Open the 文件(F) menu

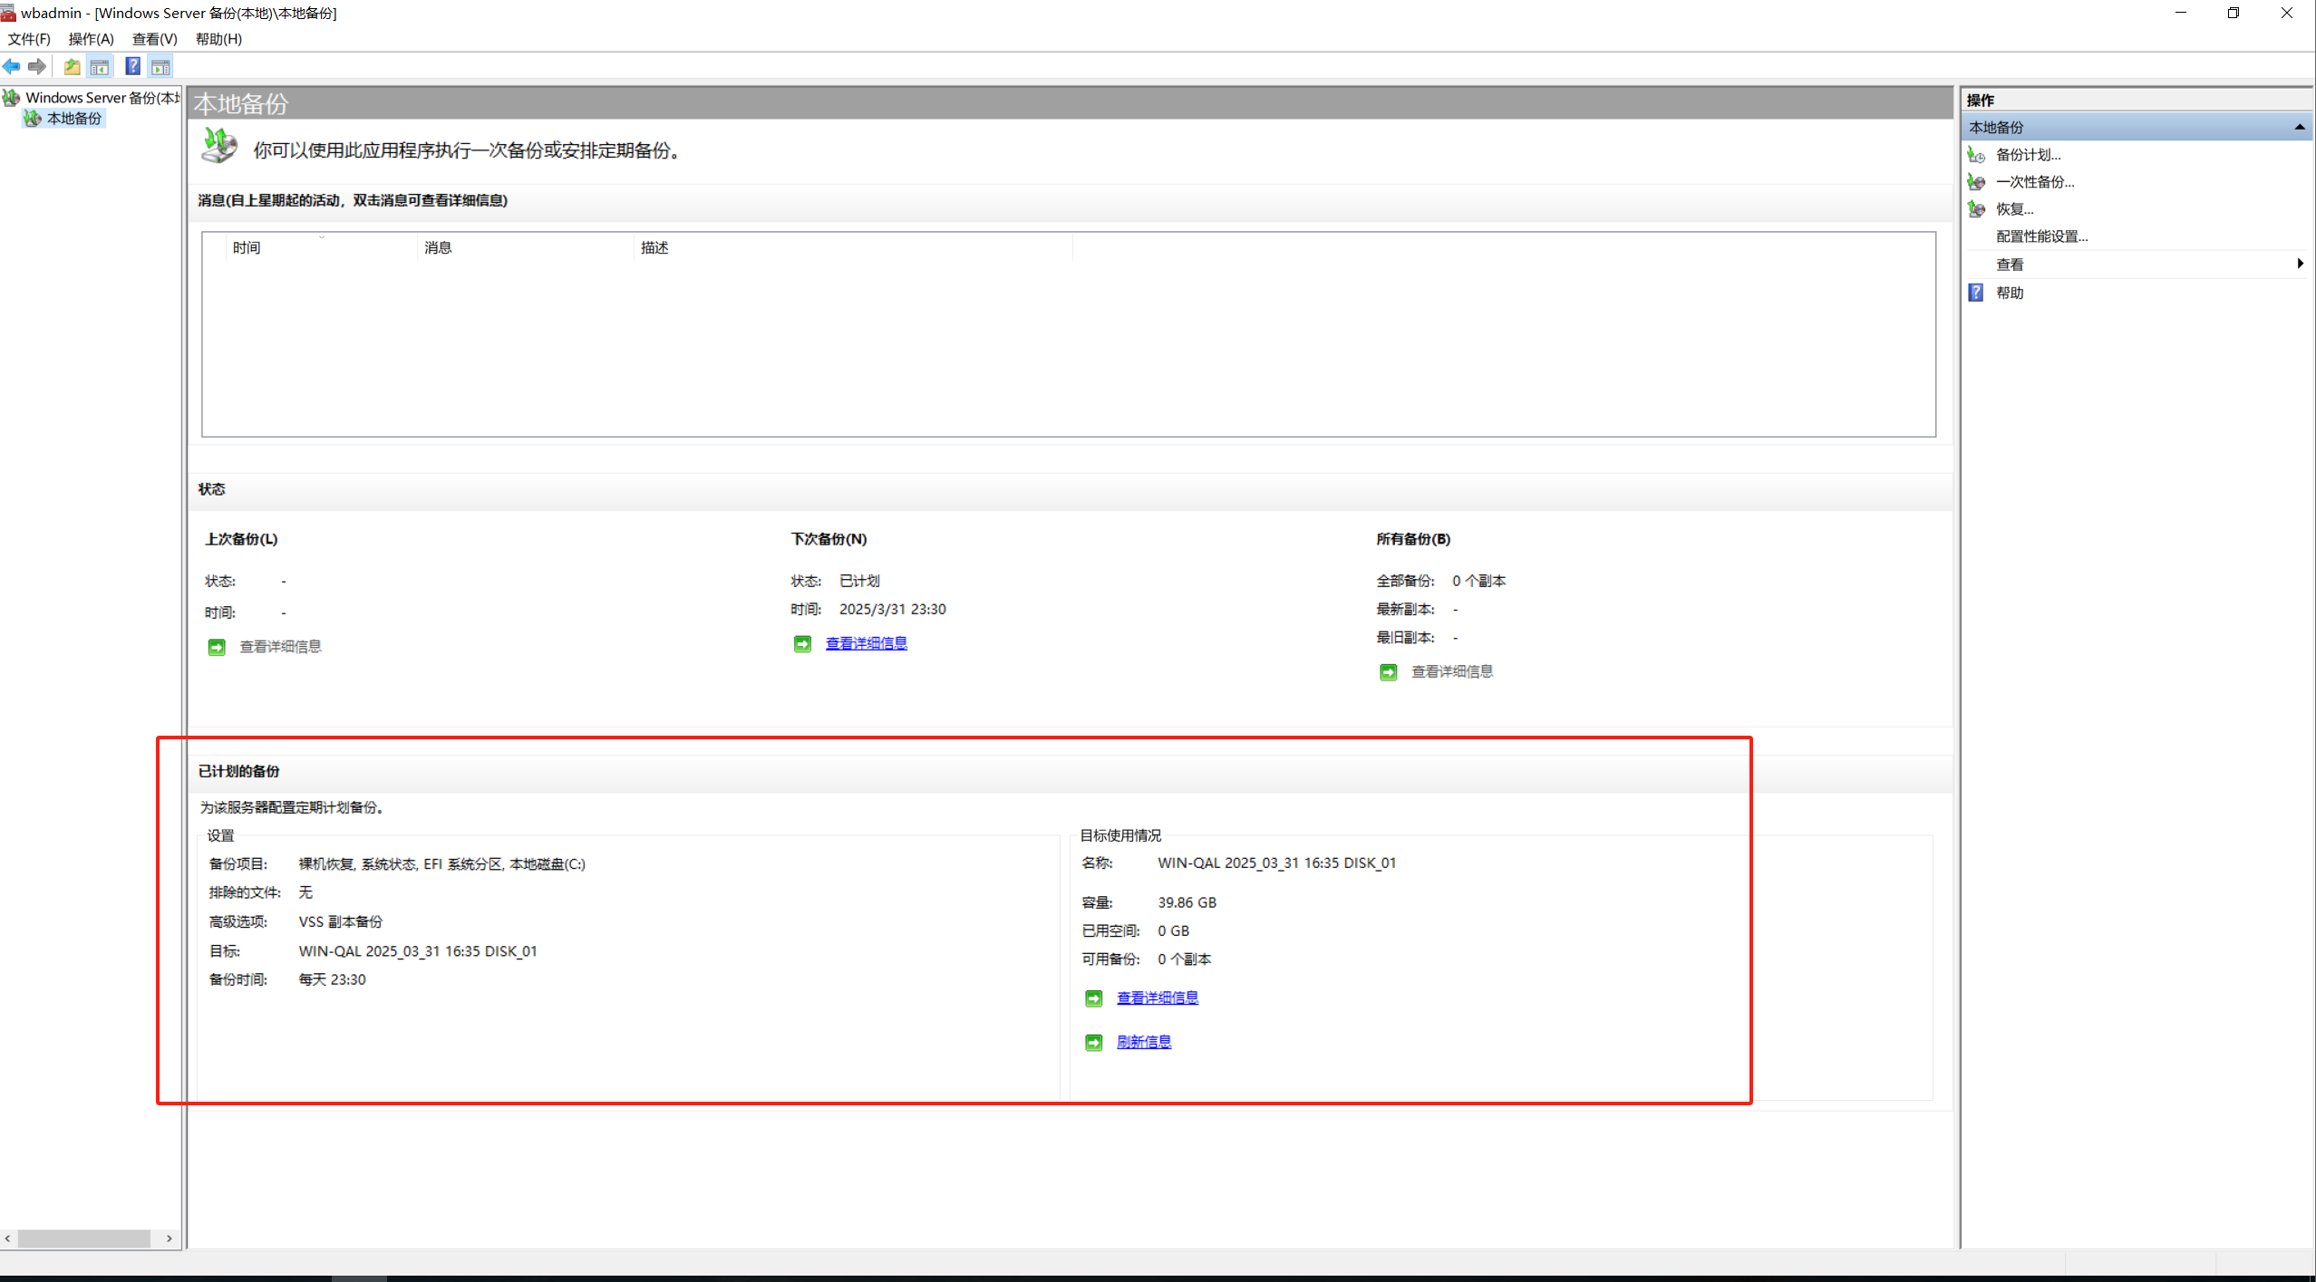pyautogui.click(x=29, y=39)
